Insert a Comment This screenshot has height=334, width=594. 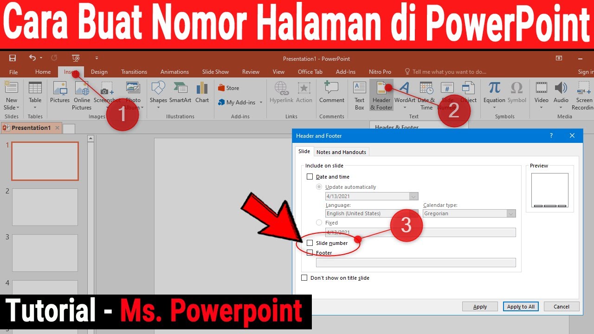[x=332, y=92]
